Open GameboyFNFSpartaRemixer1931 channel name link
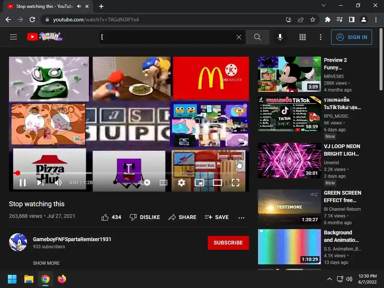The image size is (384, 288). point(72,239)
